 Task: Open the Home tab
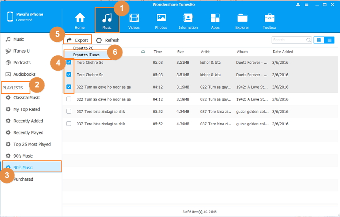click(x=80, y=21)
